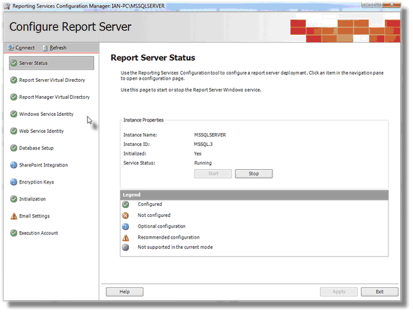Click the Execution Account status icon
Screen dimensions: 413x313
[x=14, y=233]
